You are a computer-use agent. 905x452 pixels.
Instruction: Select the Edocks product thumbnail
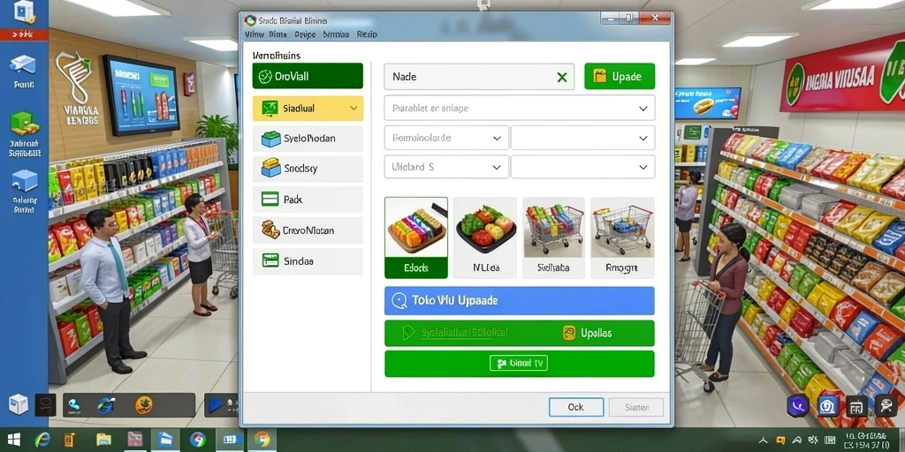point(415,237)
